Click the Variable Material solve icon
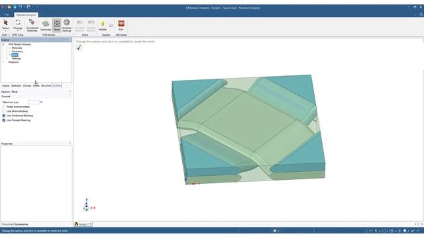This screenshot has height=238, width=424. [91, 25]
